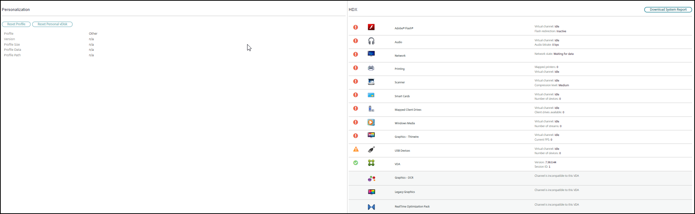This screenshot has height=214, width=695.
Task: Click the VDA green checkmark status
Action: tap(356, 163)
